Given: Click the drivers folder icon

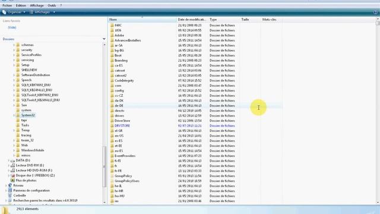Looking at the screenshot, I should click(112, 116).
